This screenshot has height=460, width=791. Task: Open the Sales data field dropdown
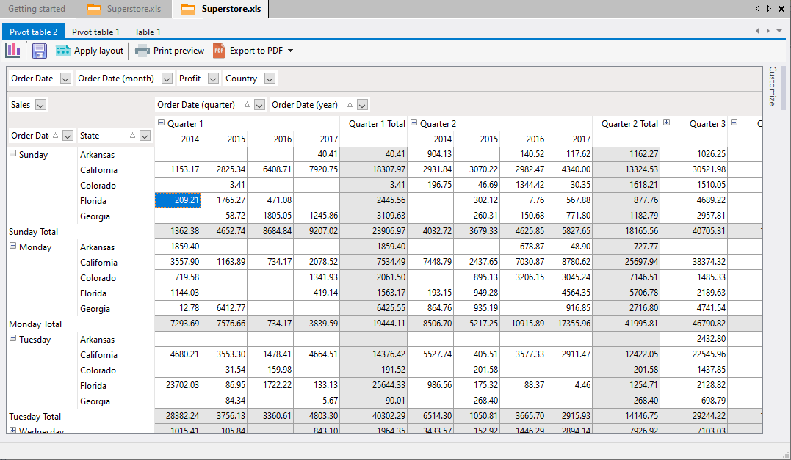(x=40, y=105)
